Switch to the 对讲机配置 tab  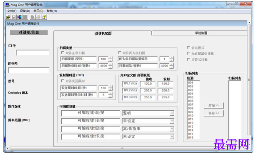tap(103, 33)
